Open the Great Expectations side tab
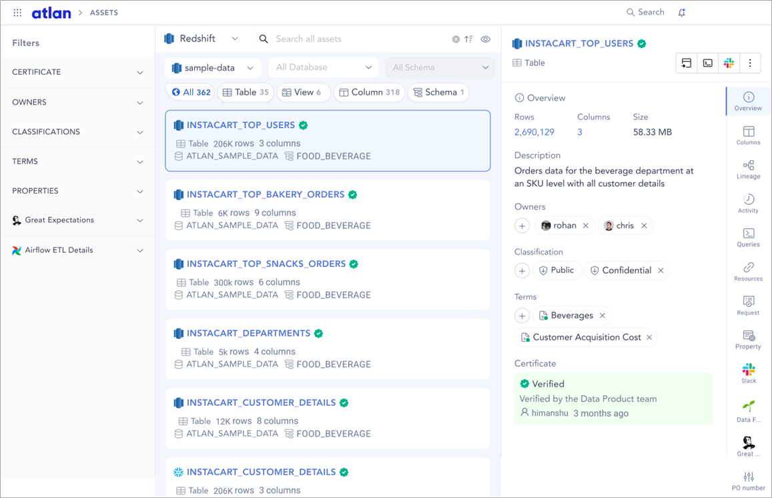The height and width of the screenshot is (498, 772). click(x=749, y=447)
